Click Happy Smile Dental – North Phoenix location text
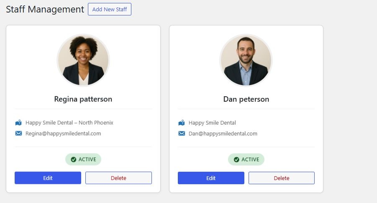Screen dimensions: 377x203 pos(69,123)
